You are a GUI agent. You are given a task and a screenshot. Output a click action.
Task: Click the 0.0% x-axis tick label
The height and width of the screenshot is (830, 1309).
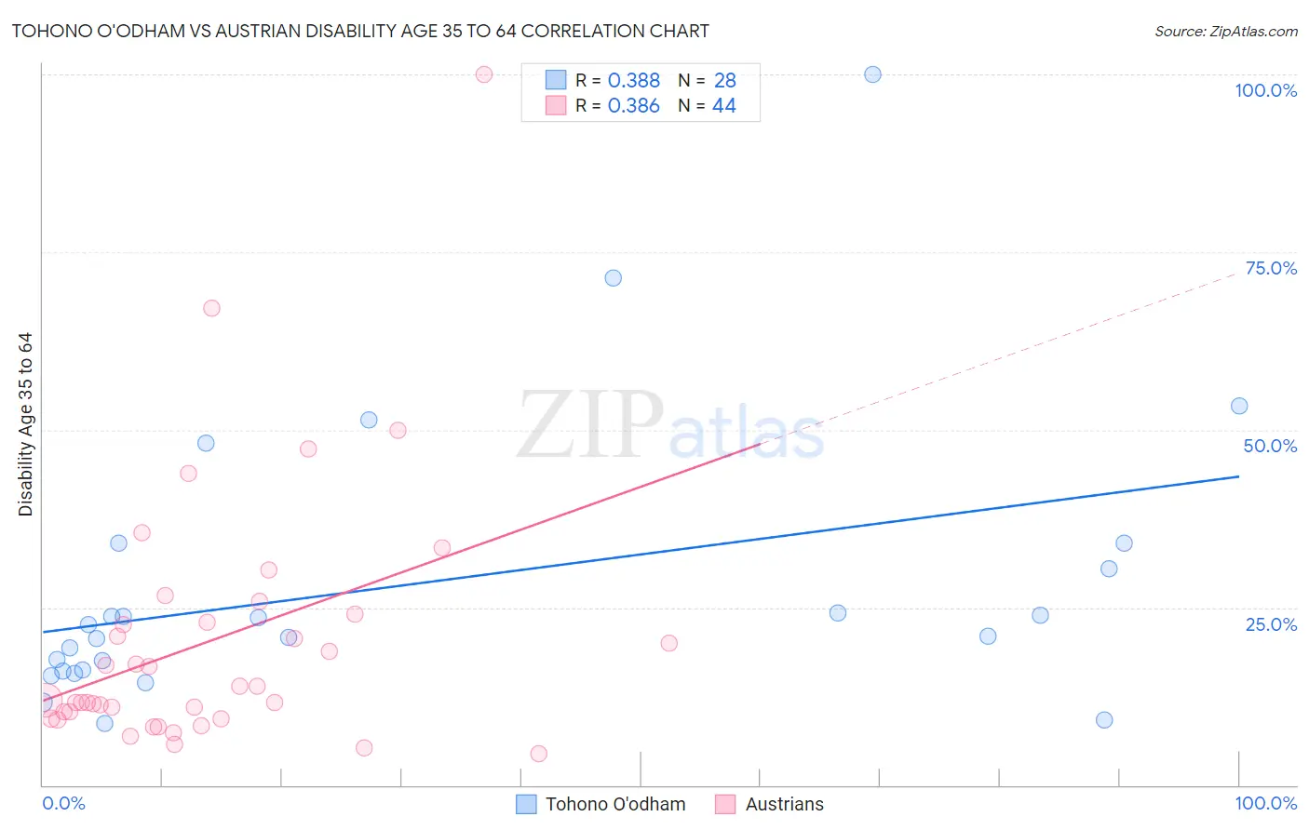[x=64, y=803]
